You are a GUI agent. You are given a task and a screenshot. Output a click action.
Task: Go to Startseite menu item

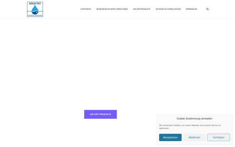click(86, 9)
